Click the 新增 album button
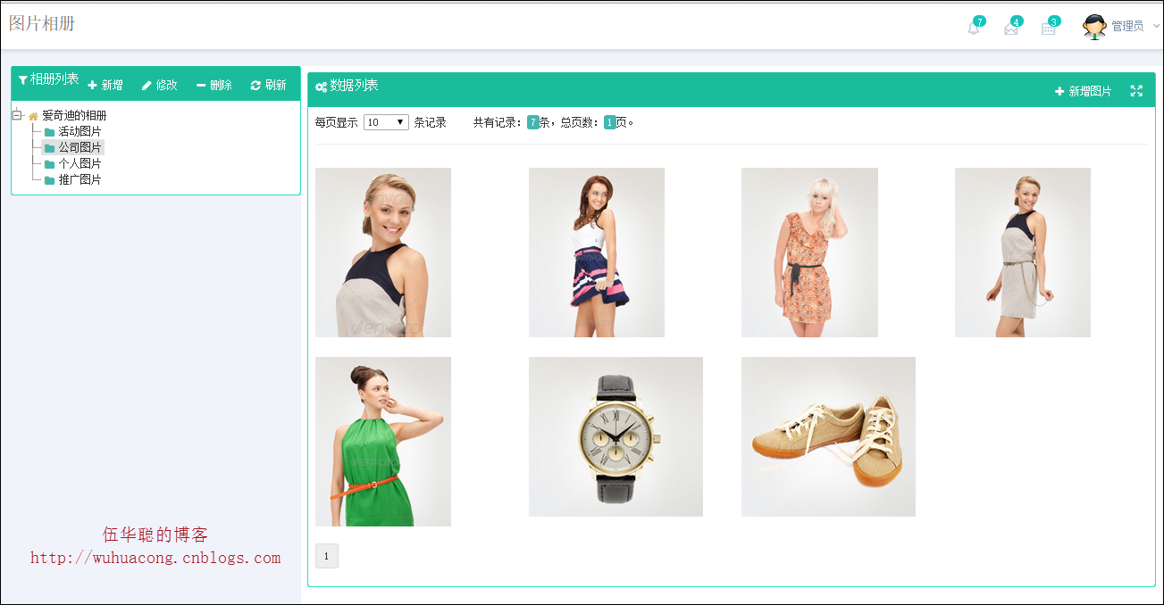 105,85
